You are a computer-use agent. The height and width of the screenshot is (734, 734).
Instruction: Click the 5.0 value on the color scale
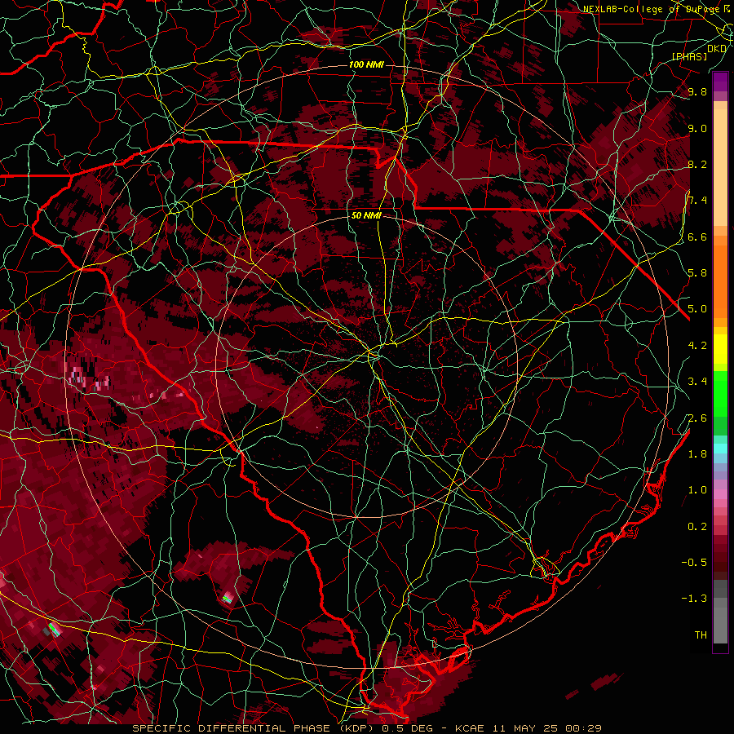[x=697, y=309]
